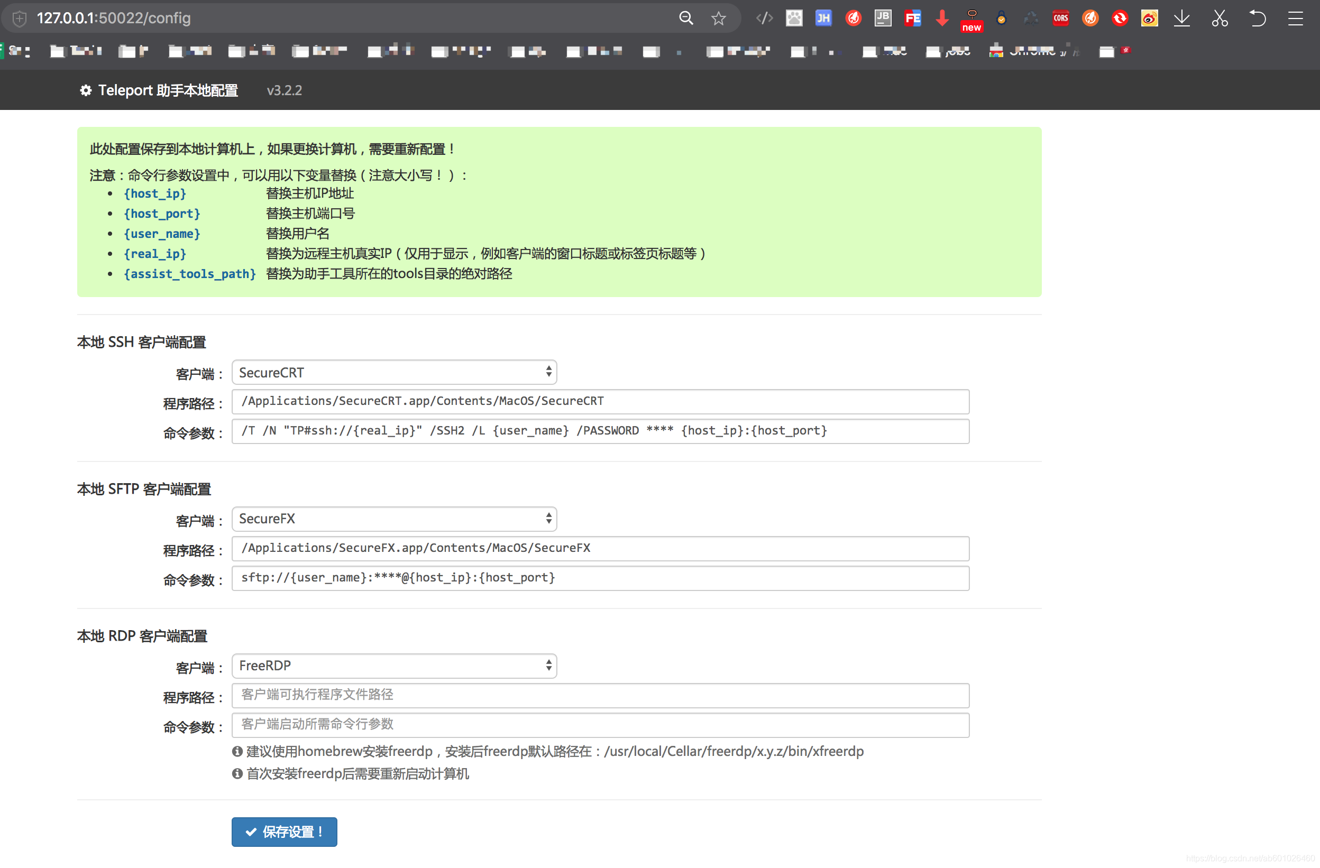Image resolution: width=1320 pixels, height=868 pixels.
Task: Click the save settings button
Action: click(284, 832)
